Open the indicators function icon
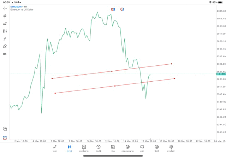This screenshot has height=158, width=226. click(x=5, y=39)
